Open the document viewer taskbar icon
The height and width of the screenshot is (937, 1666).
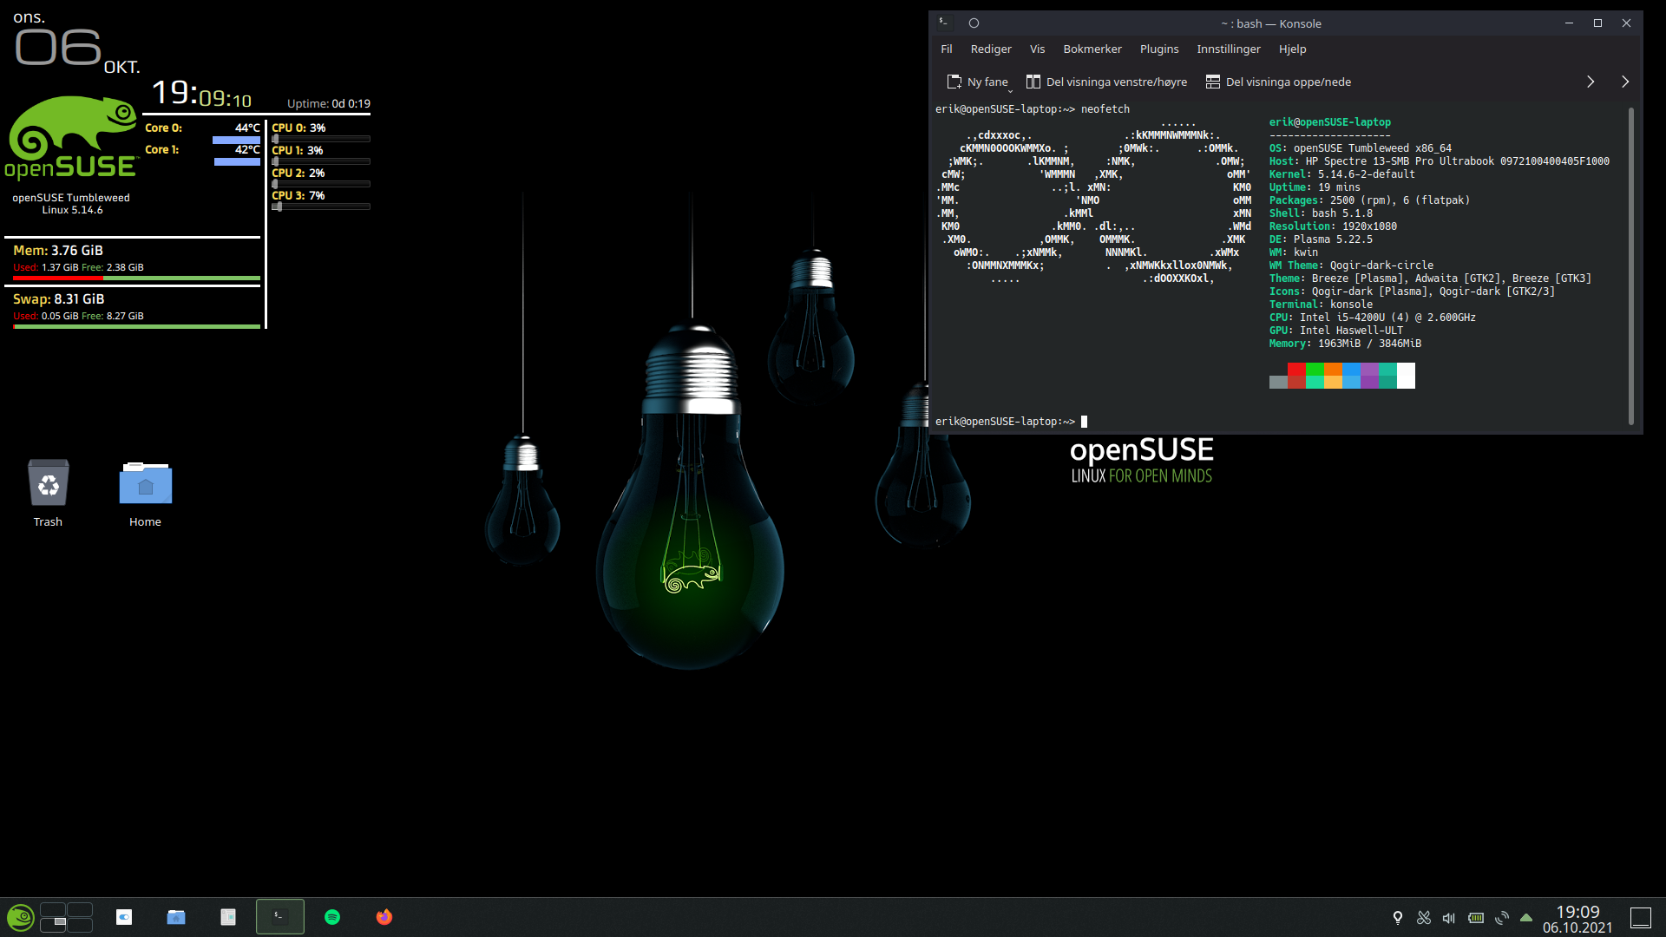pyautogui.click(x=228, y=917)
